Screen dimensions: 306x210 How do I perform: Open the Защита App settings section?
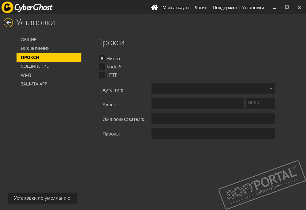click(34, 84)
